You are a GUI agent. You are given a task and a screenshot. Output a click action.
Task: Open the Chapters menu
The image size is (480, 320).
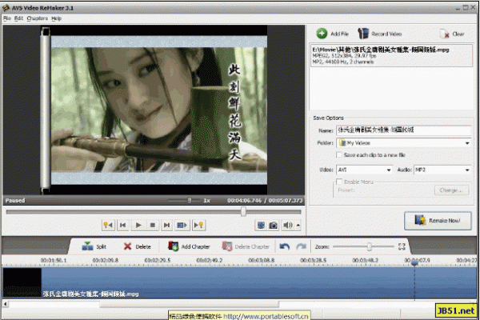37,18
